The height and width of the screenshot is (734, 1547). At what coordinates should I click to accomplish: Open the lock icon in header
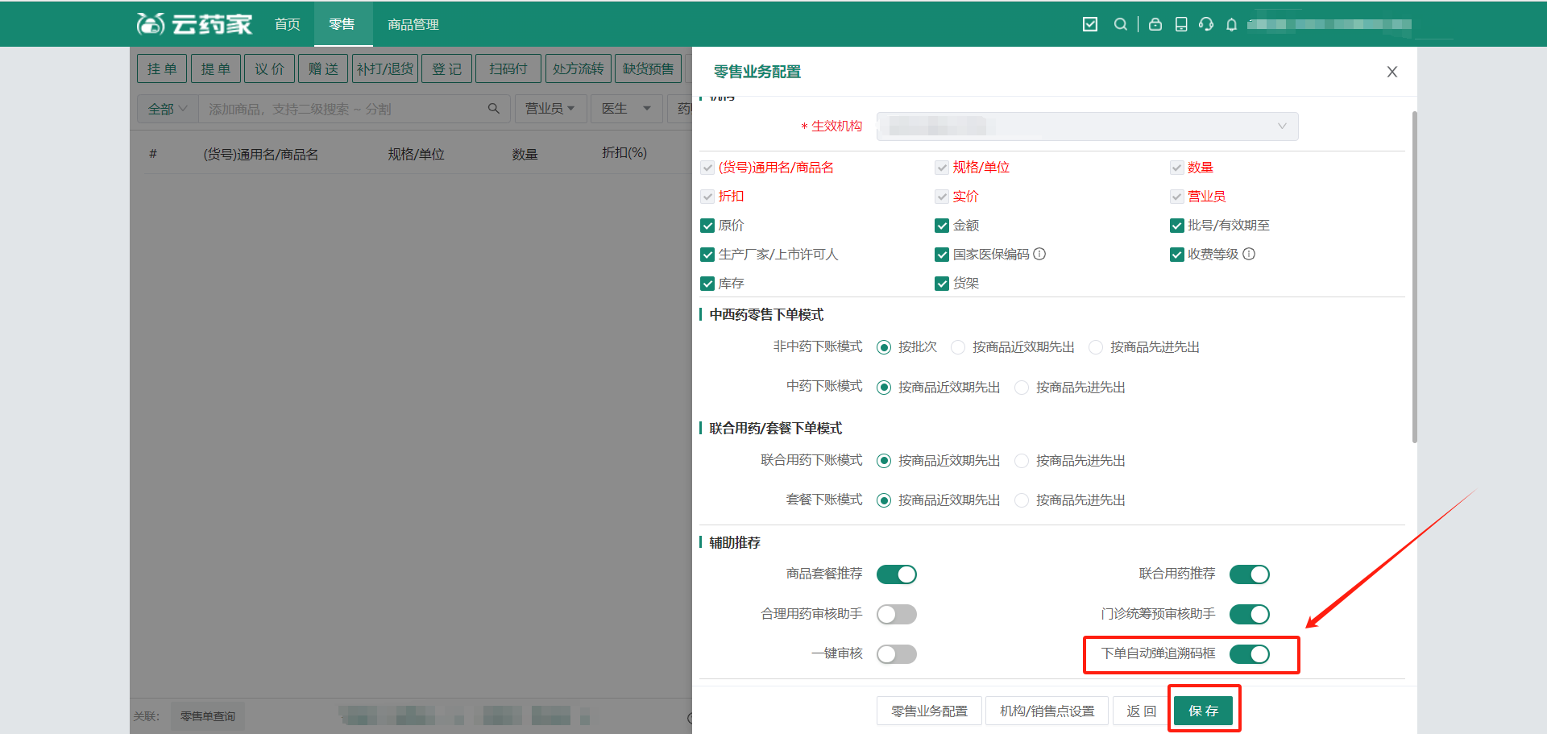(1155, 24)
